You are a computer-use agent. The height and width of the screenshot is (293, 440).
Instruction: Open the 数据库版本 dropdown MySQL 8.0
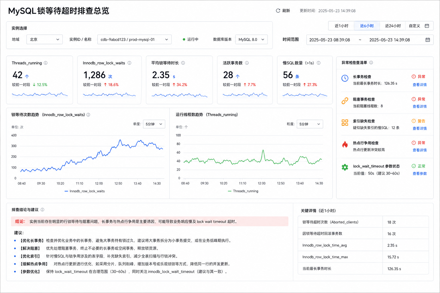tap(251, 39)
